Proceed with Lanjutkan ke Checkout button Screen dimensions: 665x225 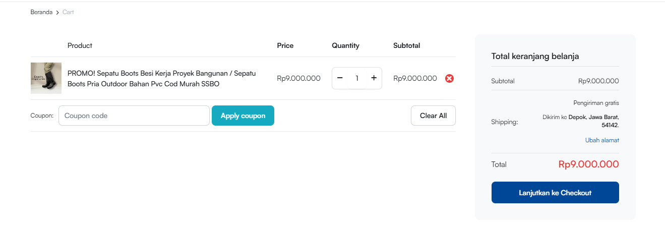555,193
